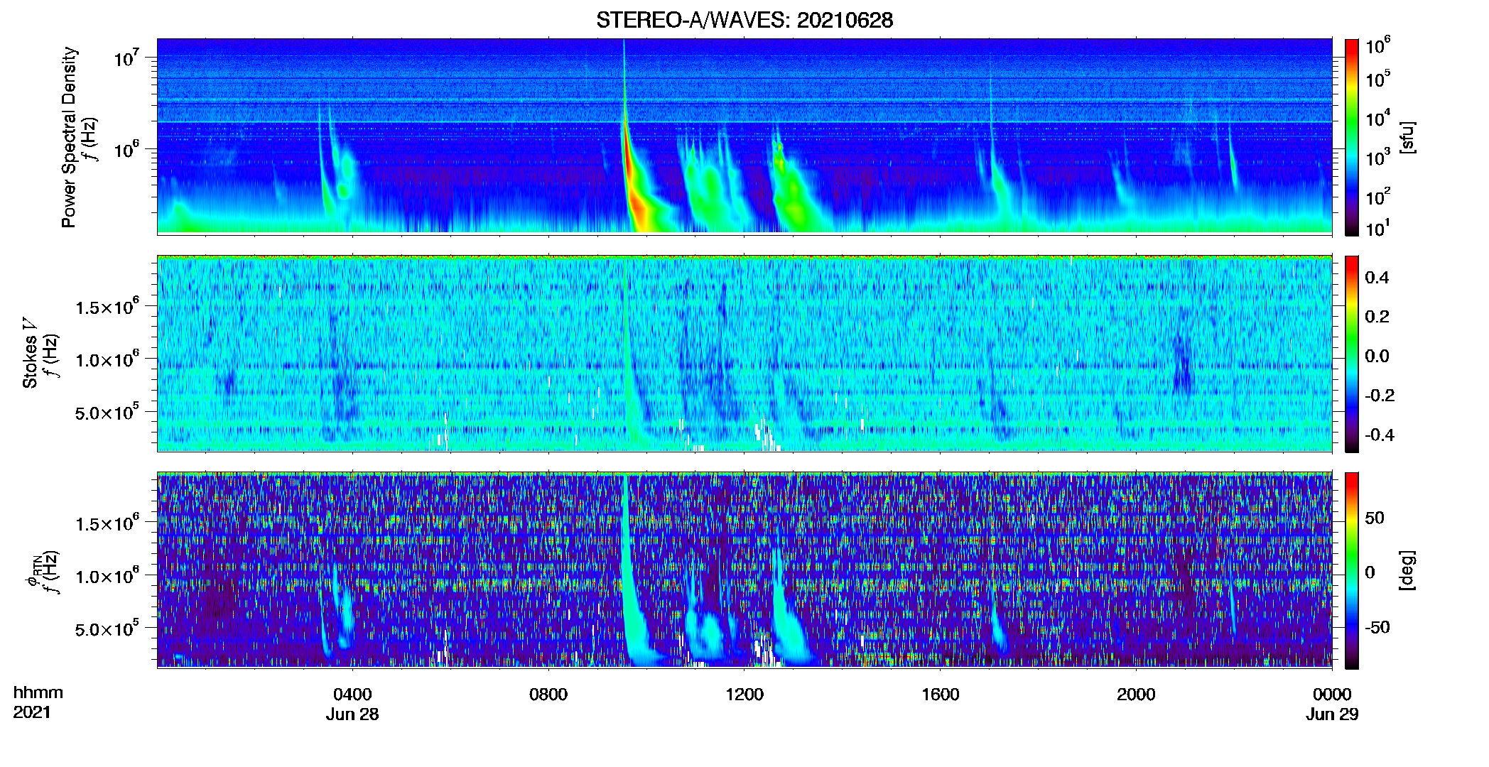Viewport: 1489px width, 767px height.
Task: Click the 1200 time axis label
Action: (744, 695)
